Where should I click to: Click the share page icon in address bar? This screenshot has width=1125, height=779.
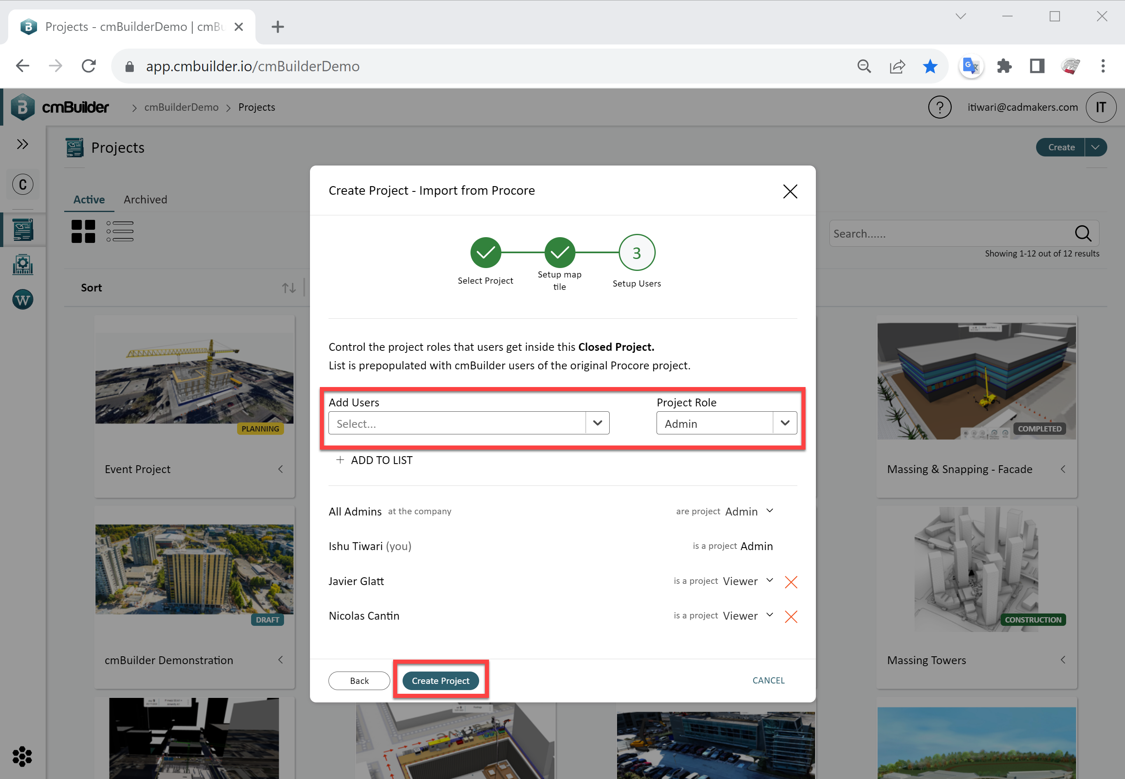click(x=897, y=66)
